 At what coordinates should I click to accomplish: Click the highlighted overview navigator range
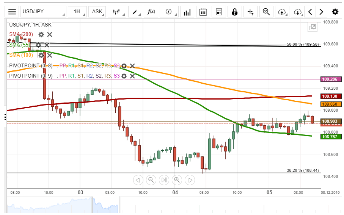(106, 205)
